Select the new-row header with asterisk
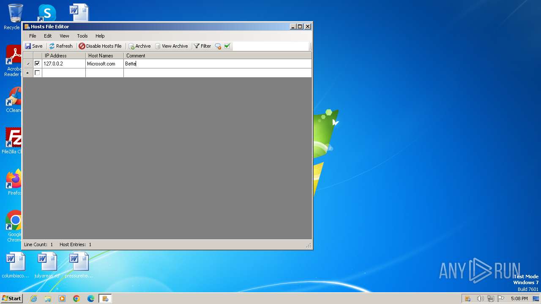 [x=28, y=73]
